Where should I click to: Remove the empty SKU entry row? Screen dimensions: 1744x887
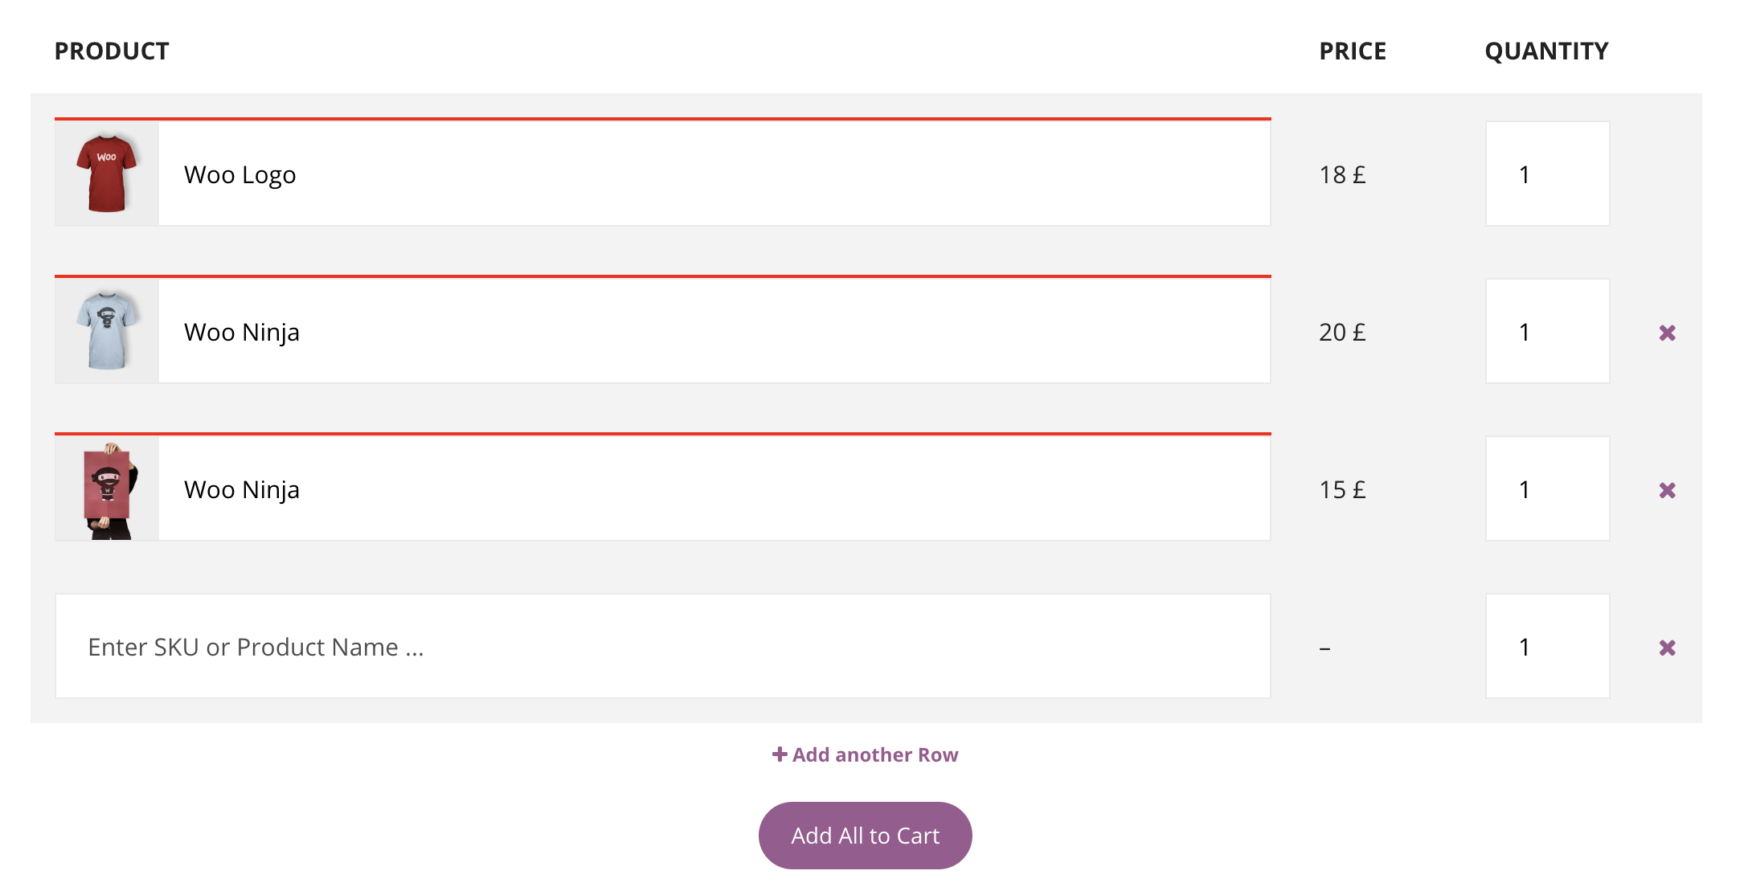coord(1668,646)
